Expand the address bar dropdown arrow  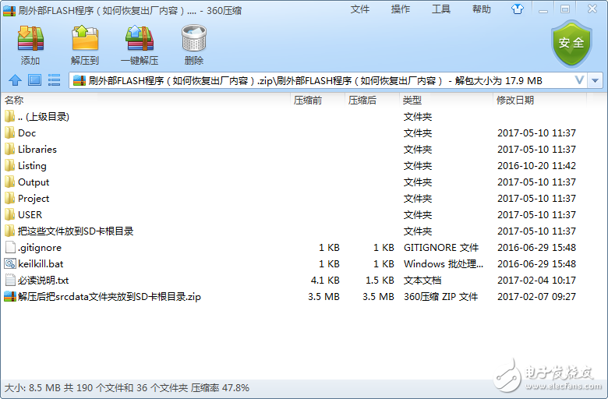[x=596, y=80]
